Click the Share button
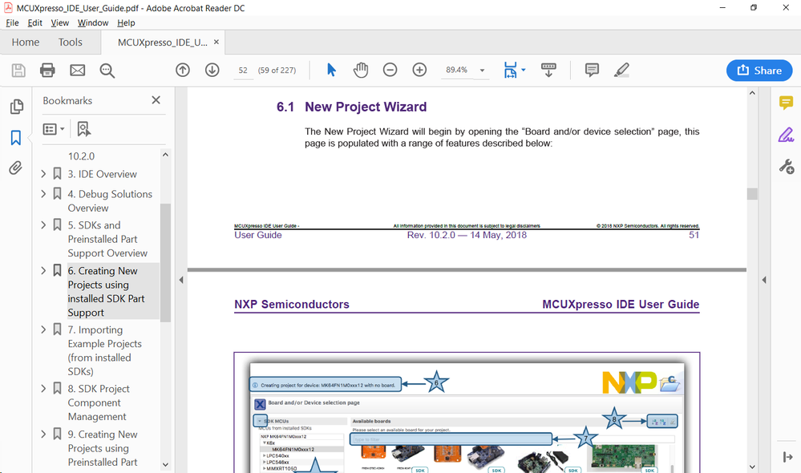 [759, 71]
